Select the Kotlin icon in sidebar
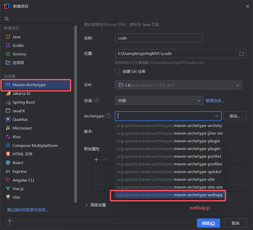253x230 pixels. 8,45
